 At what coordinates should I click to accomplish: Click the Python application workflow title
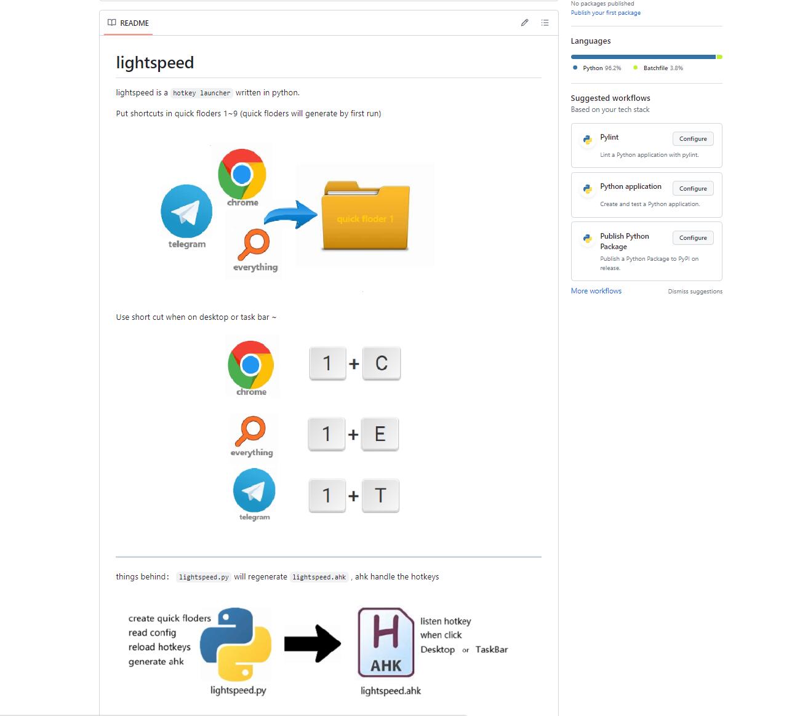coord(631,186)
